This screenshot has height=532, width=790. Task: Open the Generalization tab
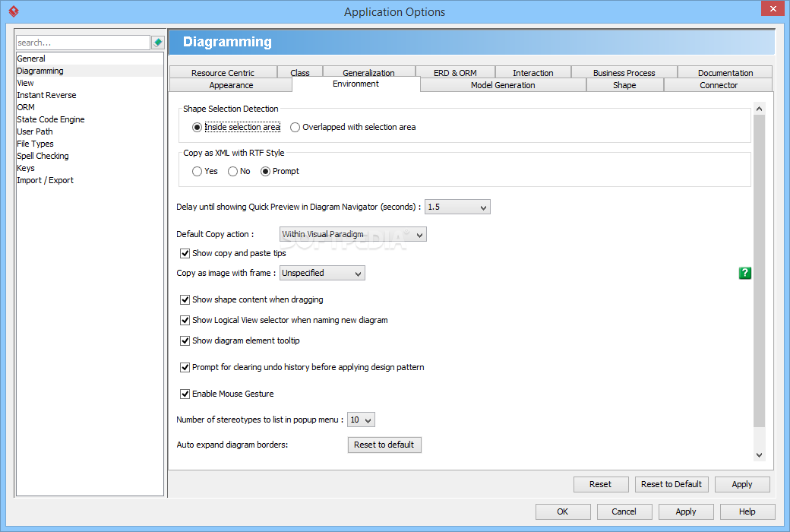pyautogui.click(x=369, y=73)
